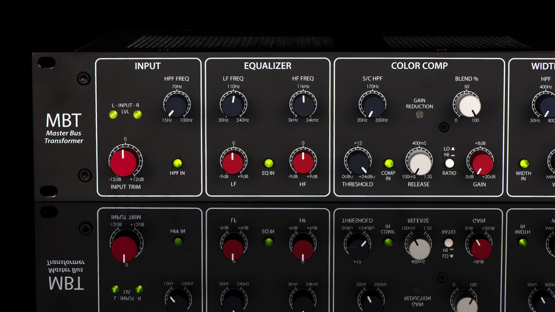
Task: Click the +24dBu marking by THRESHOLD knob
Action: [x=367, y=177]
